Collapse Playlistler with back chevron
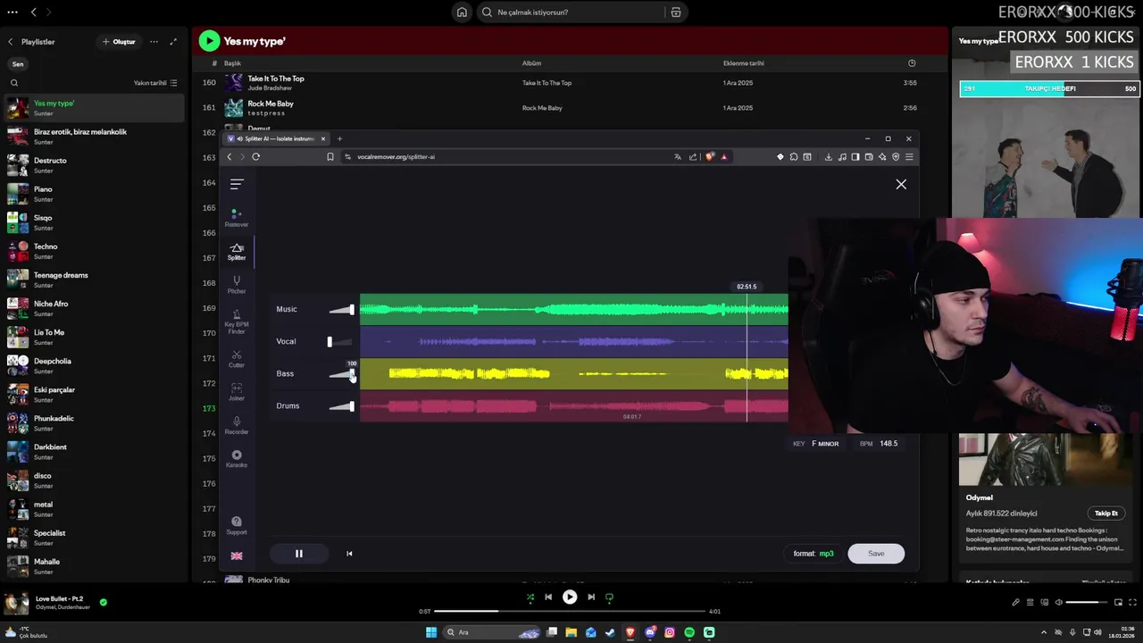This screenshot has height=643, width=1143. (11, 42)
